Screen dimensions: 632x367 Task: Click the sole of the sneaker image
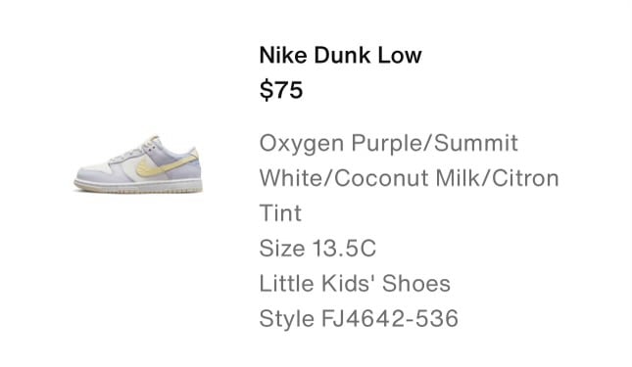click(x=138, y=187)
